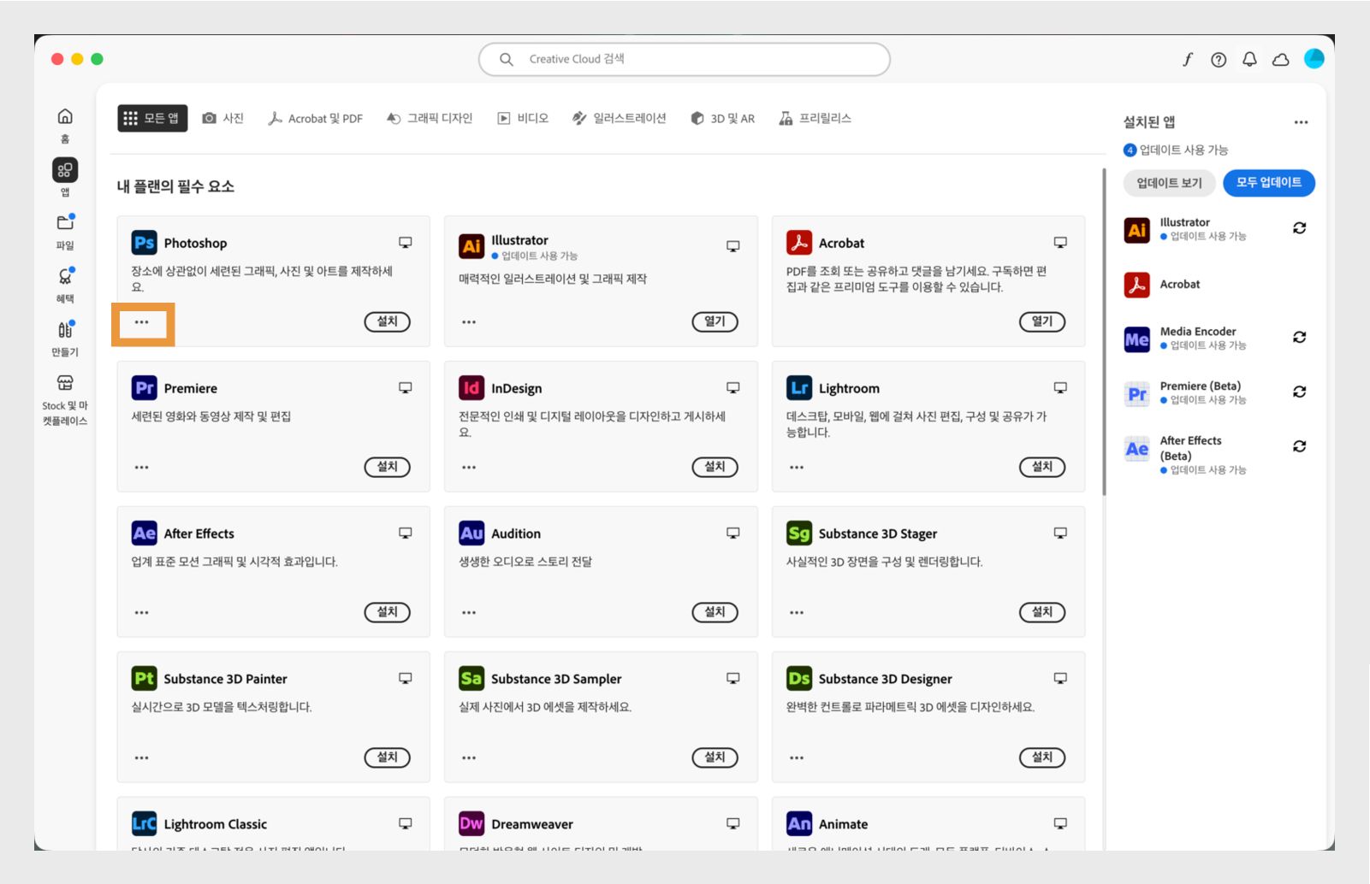
Task: Select the Apps icon in the sidebar
Action: [x=65, y=170]
